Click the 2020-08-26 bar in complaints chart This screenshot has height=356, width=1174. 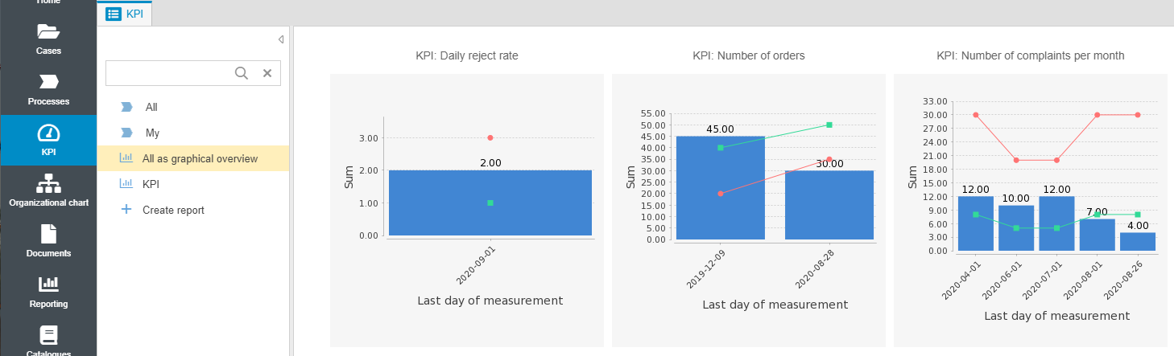(1137, 243)
